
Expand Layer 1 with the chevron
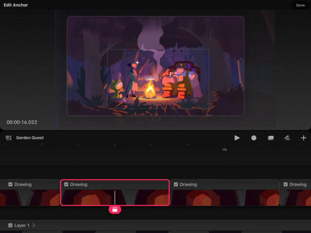click(x=34, y=225)
